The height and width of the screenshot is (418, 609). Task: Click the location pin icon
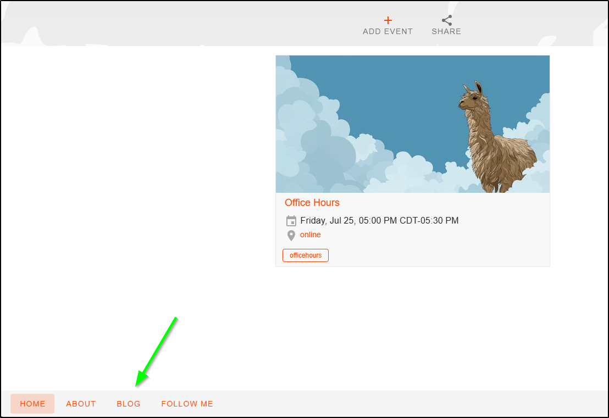291,235
